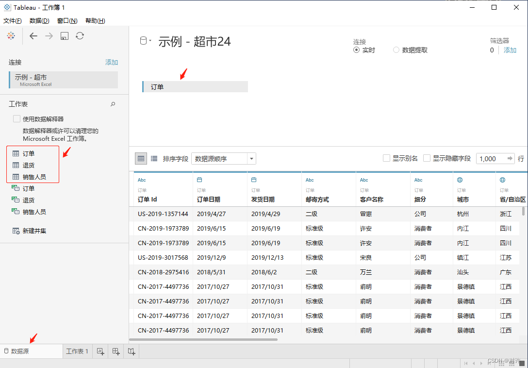Open the 数据(D) menu

pos(39,21)
